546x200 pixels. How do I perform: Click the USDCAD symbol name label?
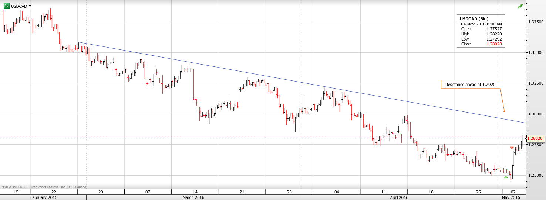pyautogui.click(x=18, y=6)
